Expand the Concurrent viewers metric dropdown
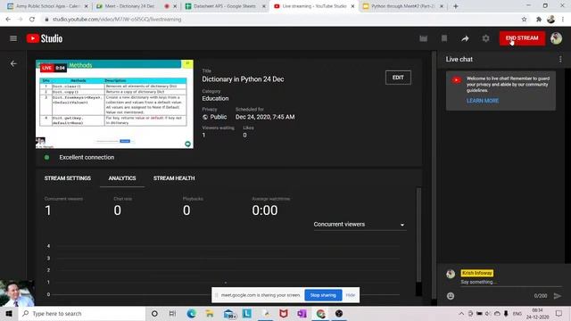Screen dimensions: 571x321 pos(360,225)
